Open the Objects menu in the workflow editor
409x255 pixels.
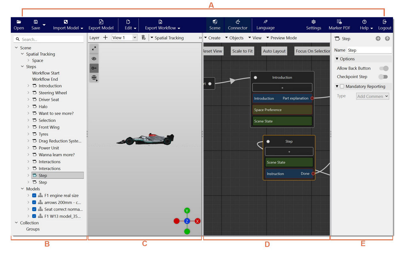coord(234,38)
